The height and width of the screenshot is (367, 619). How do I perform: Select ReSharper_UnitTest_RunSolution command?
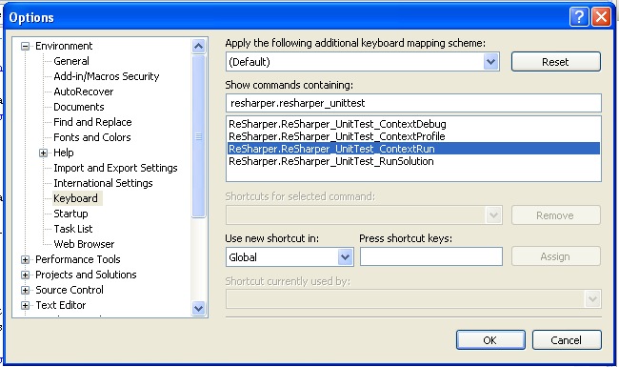413,161
